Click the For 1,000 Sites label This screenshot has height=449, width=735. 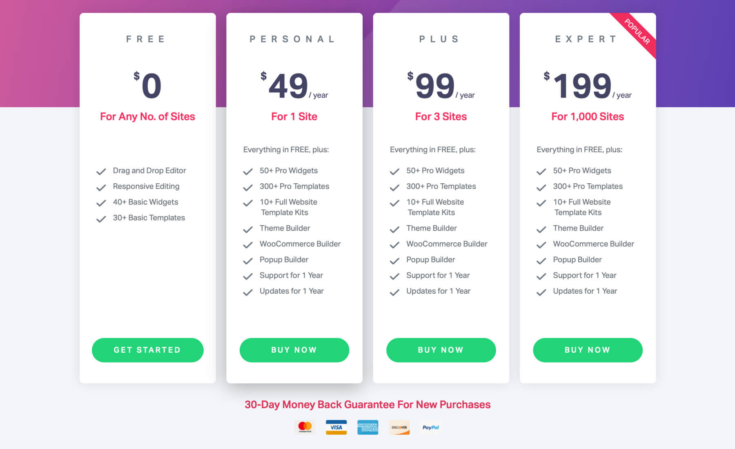[588, 116]
